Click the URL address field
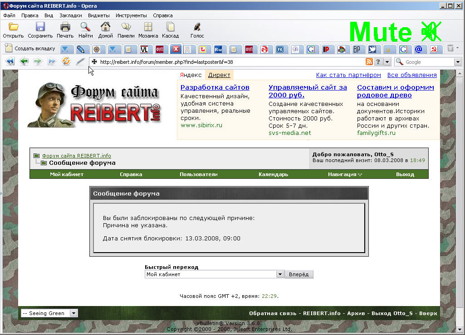 (x=227, y=62)
